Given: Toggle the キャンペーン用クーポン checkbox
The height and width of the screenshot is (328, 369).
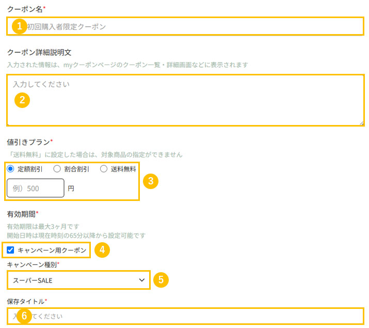Looking at the screenshot, I should (10, 250).
